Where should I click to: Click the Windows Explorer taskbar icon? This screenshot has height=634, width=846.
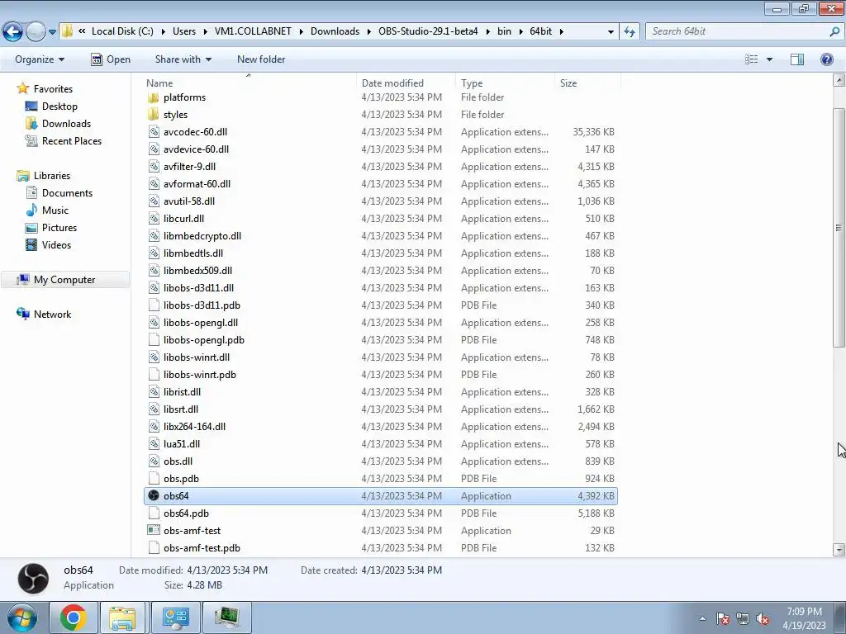coord(122,617)
